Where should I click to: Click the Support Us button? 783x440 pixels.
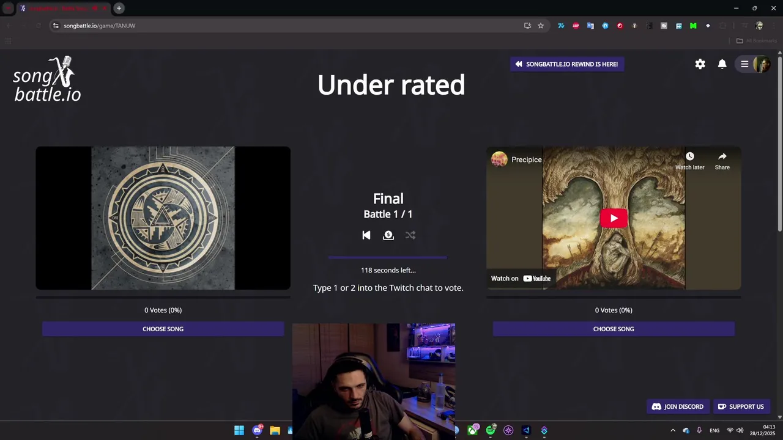(x=741, y=407)
